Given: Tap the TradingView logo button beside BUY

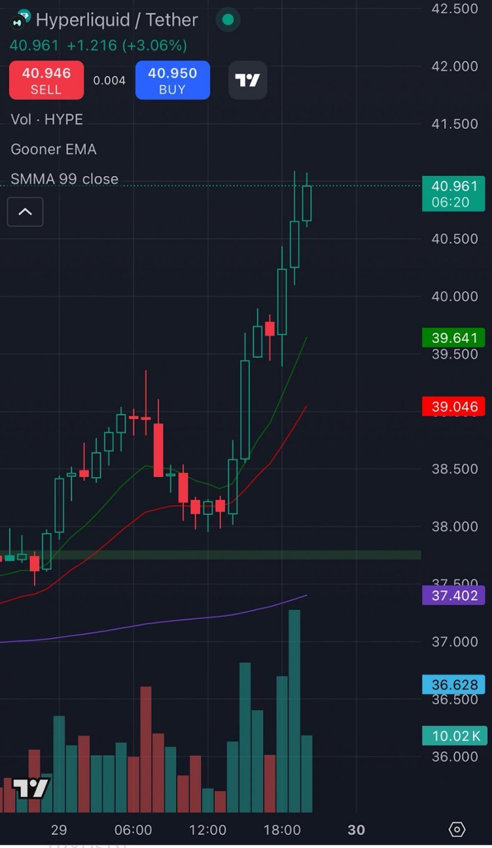Looking at the screenshot, I should [247, 80].
